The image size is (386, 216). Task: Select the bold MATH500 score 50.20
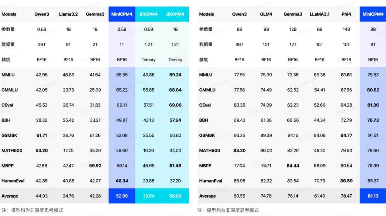pyautogui.click(x=41, y=150)
